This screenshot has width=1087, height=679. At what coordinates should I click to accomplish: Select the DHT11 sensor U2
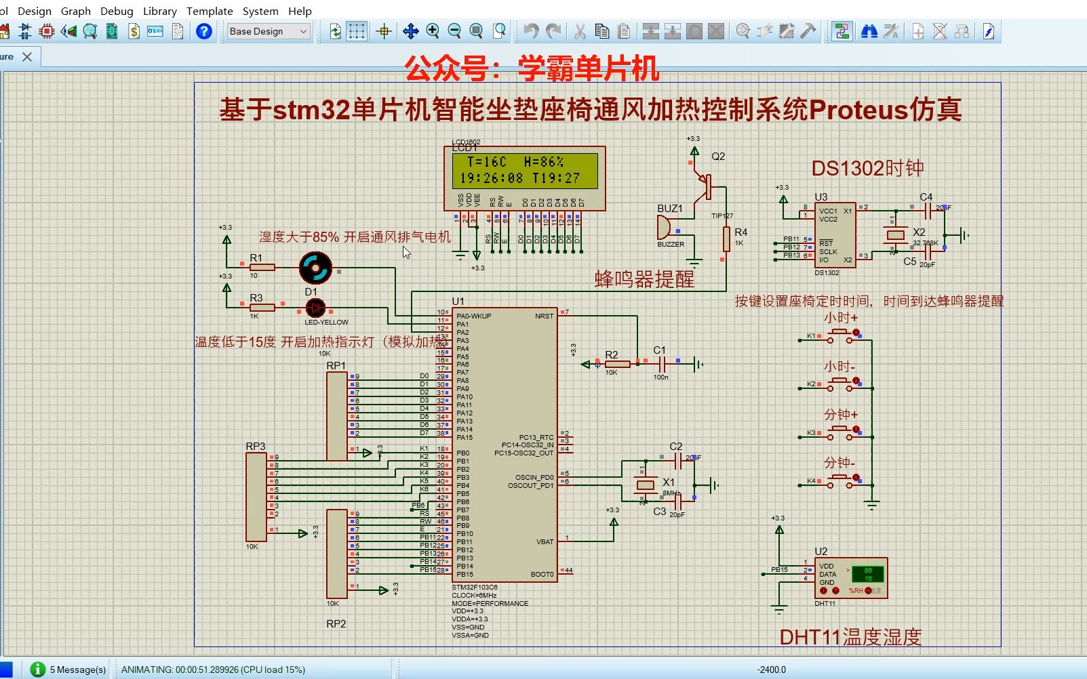pos(850,577)
